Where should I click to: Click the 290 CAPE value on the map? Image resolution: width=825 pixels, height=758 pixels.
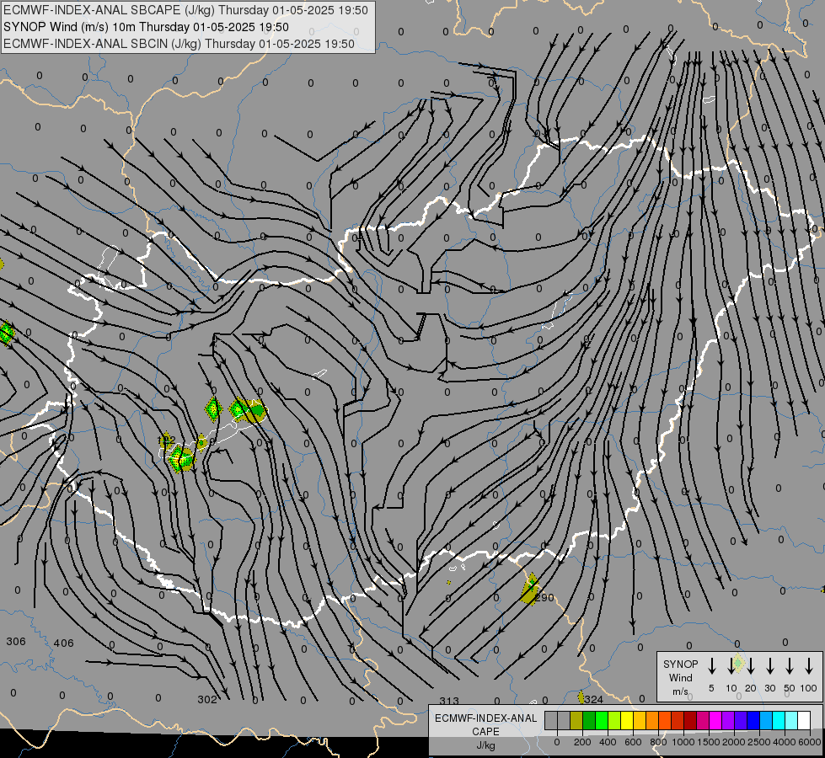coord(544,598)
